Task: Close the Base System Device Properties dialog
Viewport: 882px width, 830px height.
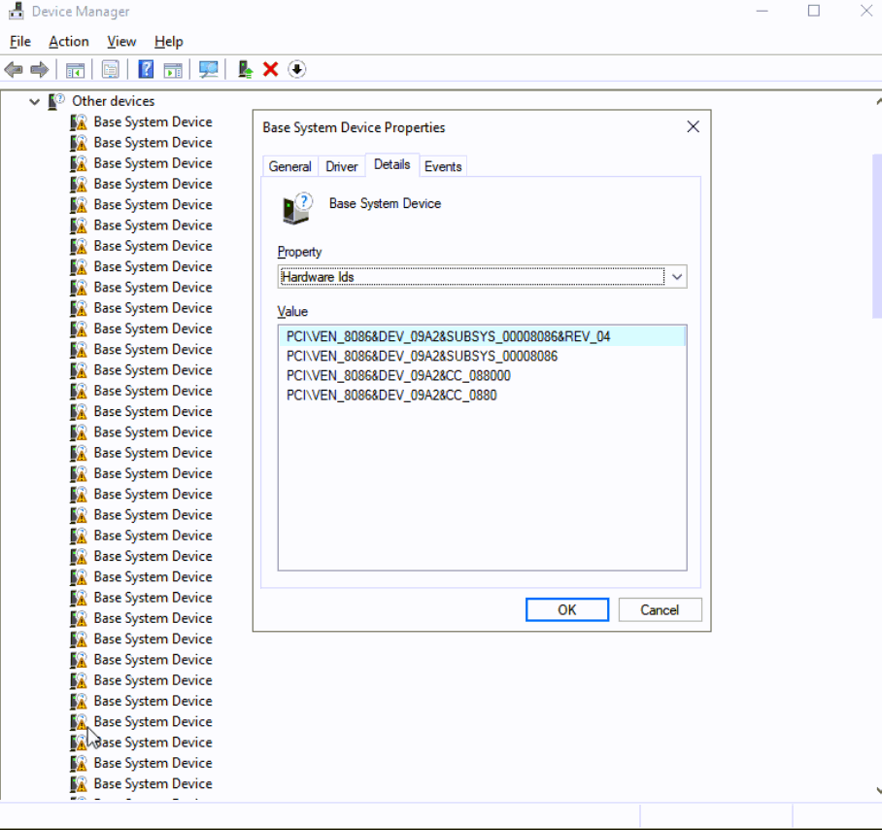Action: point(693,127)
